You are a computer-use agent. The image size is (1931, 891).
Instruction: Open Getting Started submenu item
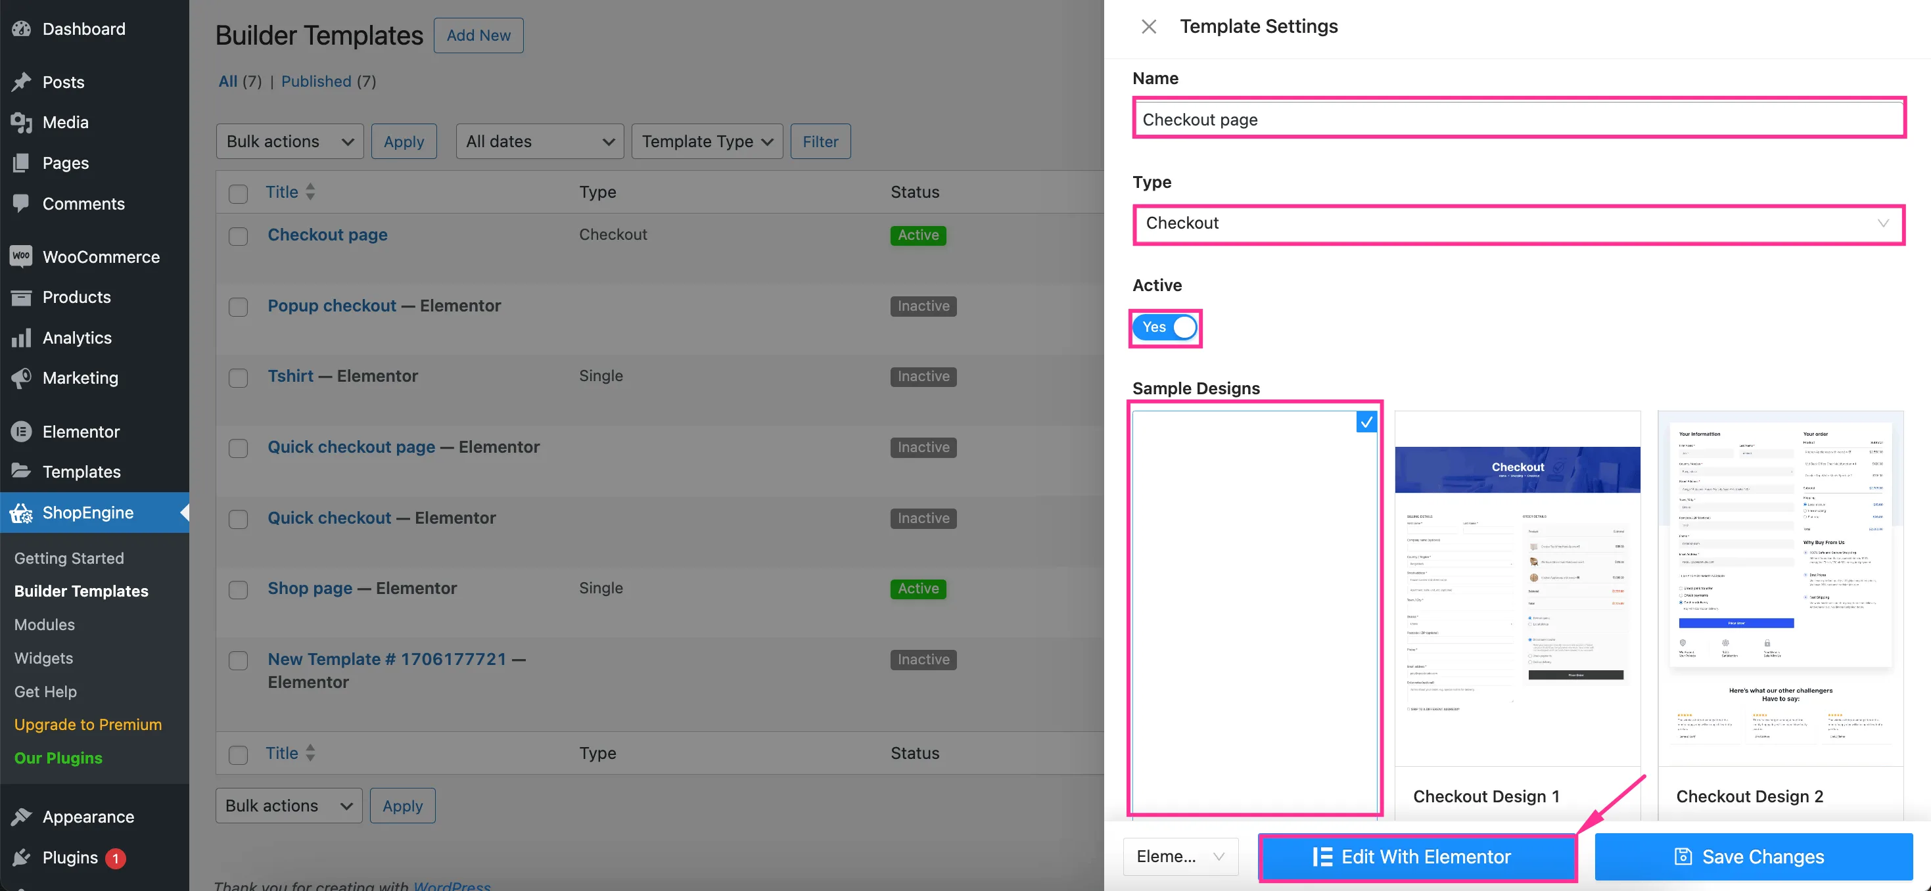coord(69,559)
